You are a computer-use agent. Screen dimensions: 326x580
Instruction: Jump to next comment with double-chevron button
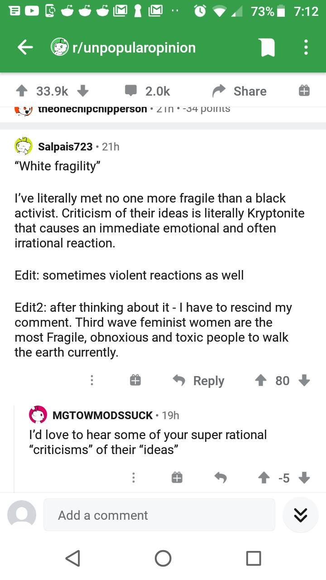coord(301,515)
